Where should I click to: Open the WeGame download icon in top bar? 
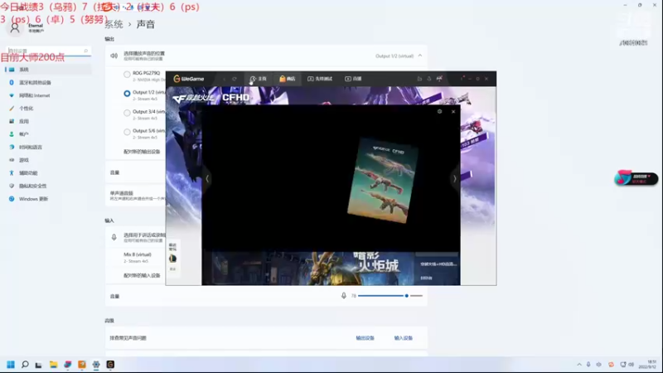pyautogui.click(x=429, y=79)
